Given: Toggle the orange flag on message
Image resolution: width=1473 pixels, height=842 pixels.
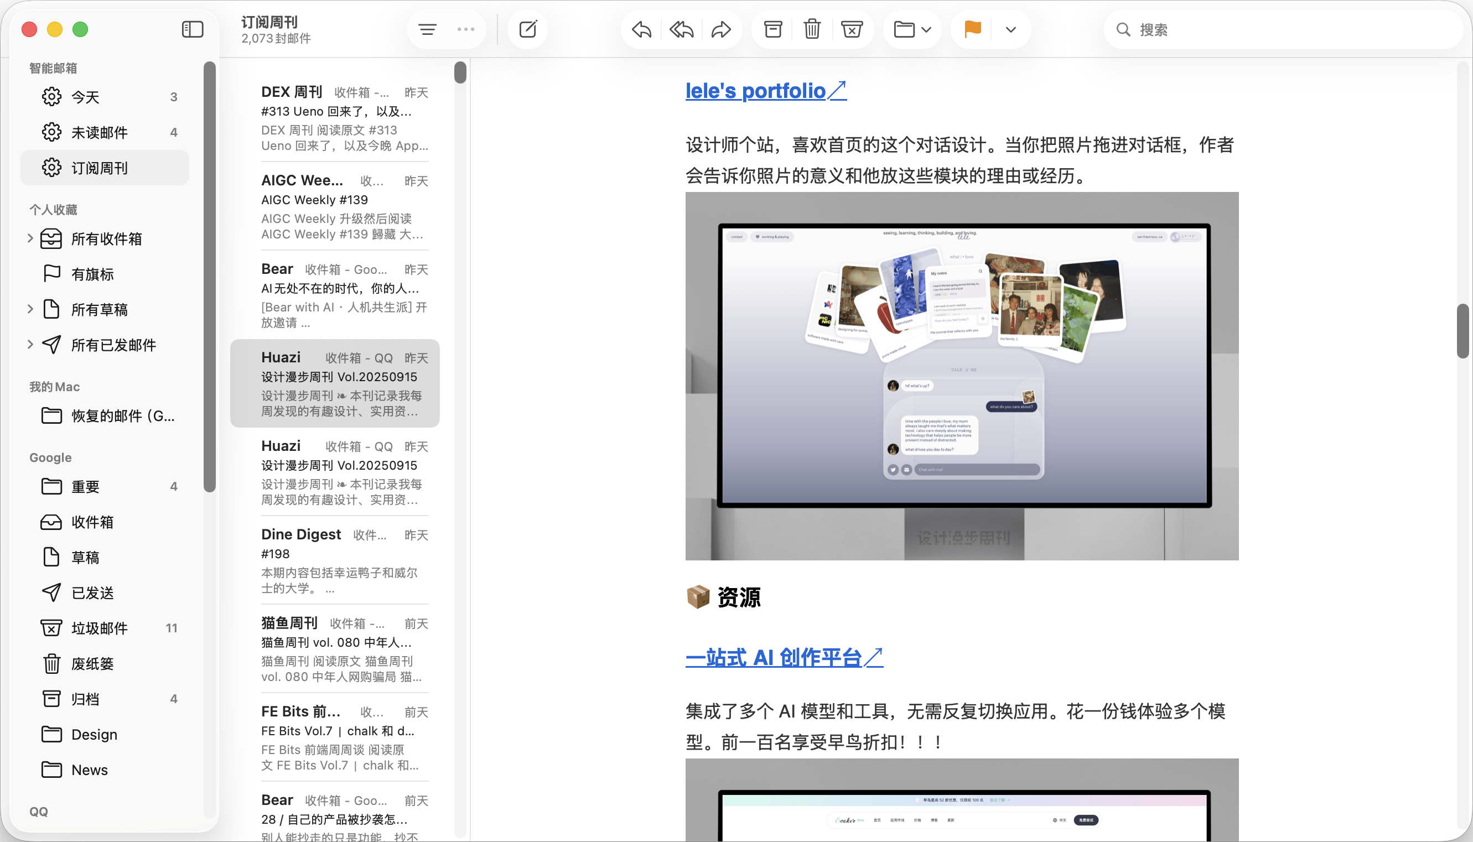Looking at the screenshot, I should point(972,29).
